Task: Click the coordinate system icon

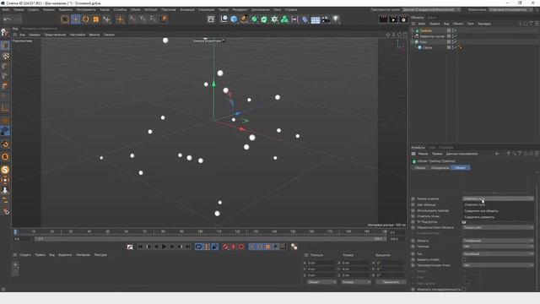Action: 164,19
